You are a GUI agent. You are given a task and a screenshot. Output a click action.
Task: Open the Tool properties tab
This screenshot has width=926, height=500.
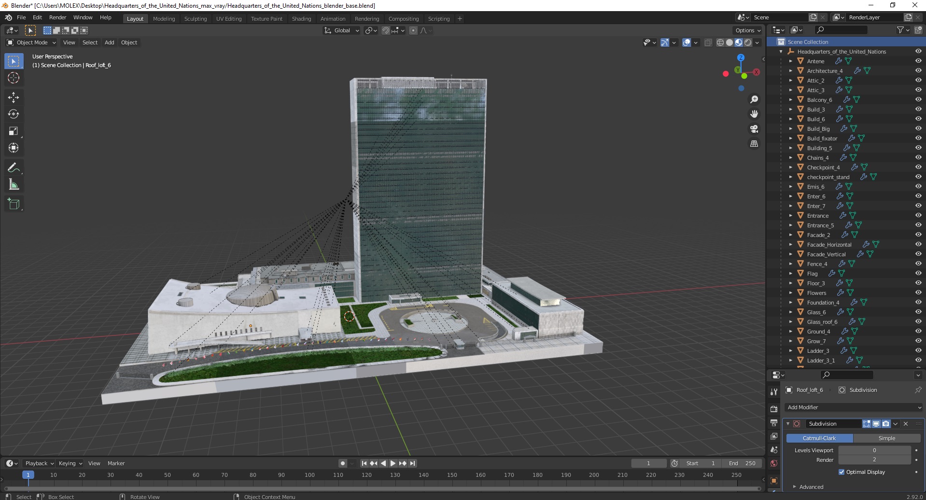[x=774, y=392]
